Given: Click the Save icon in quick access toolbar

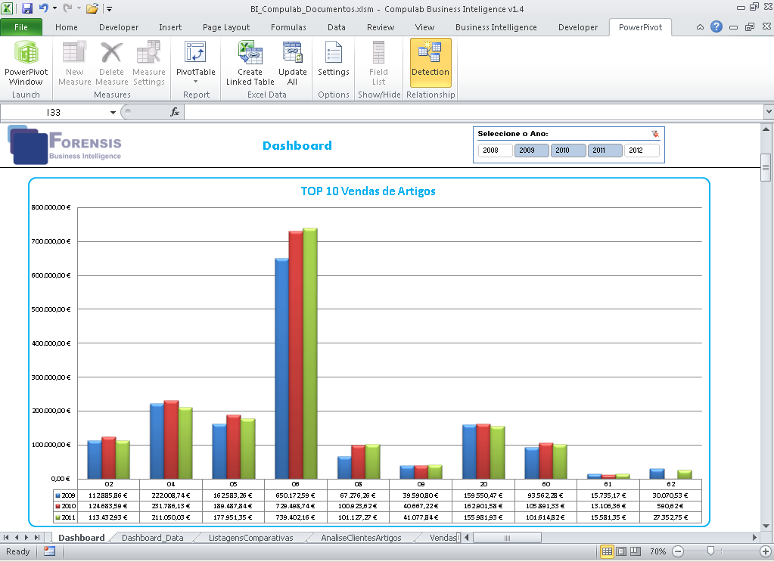Looking at the screenshot, I should coord(27,8).
